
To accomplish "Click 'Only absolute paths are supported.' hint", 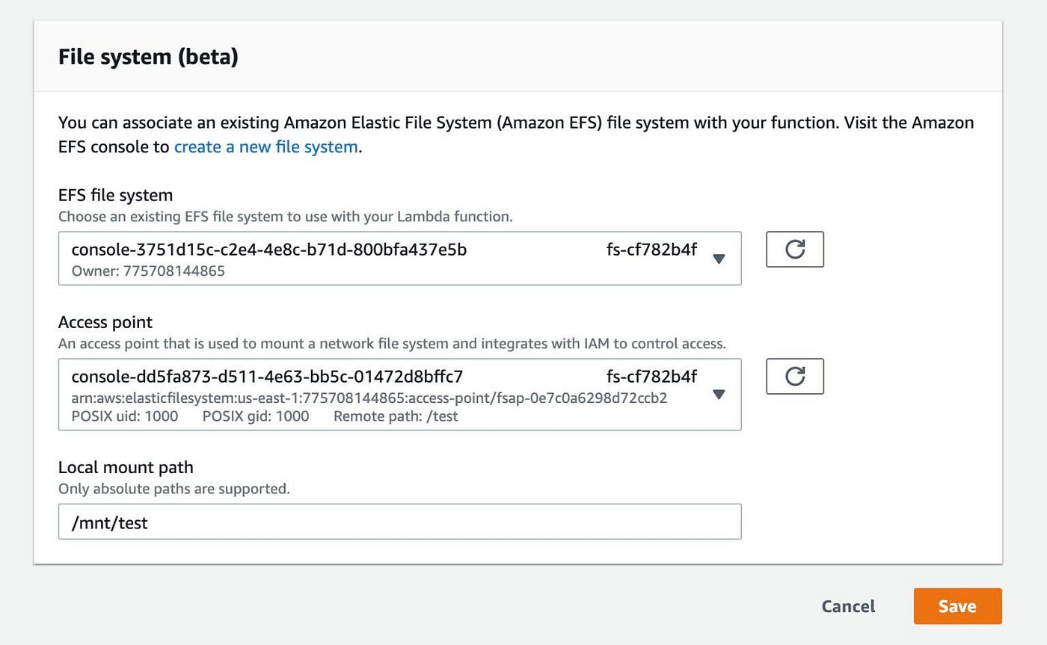I will [x=174, y=489].
